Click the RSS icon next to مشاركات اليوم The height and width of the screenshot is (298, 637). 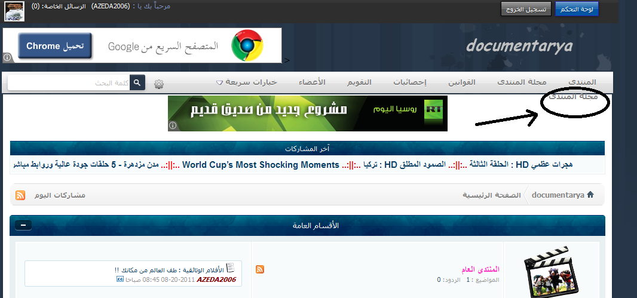point(20,195)
